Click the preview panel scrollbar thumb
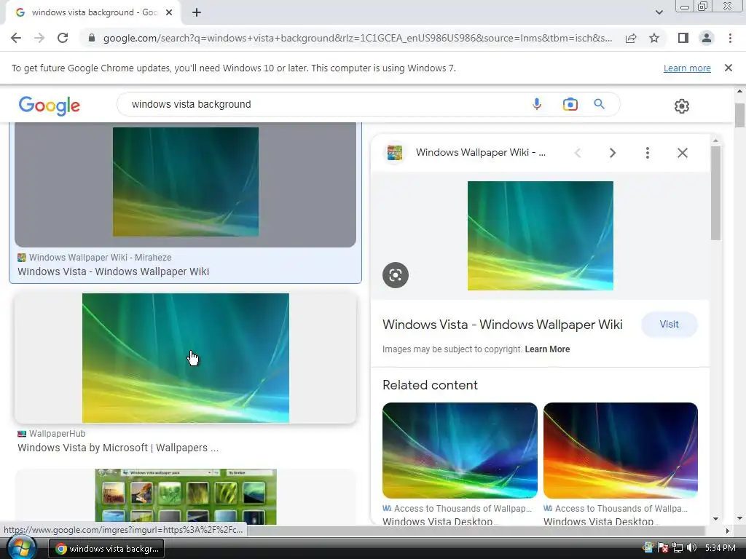 pos(715,193)
